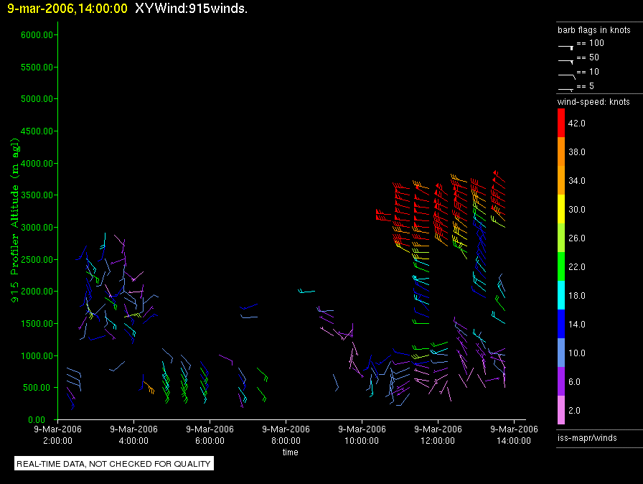Click the iss-mapr/winds label
The width and height of the screenshot is (643, 484).
[587, 437]
